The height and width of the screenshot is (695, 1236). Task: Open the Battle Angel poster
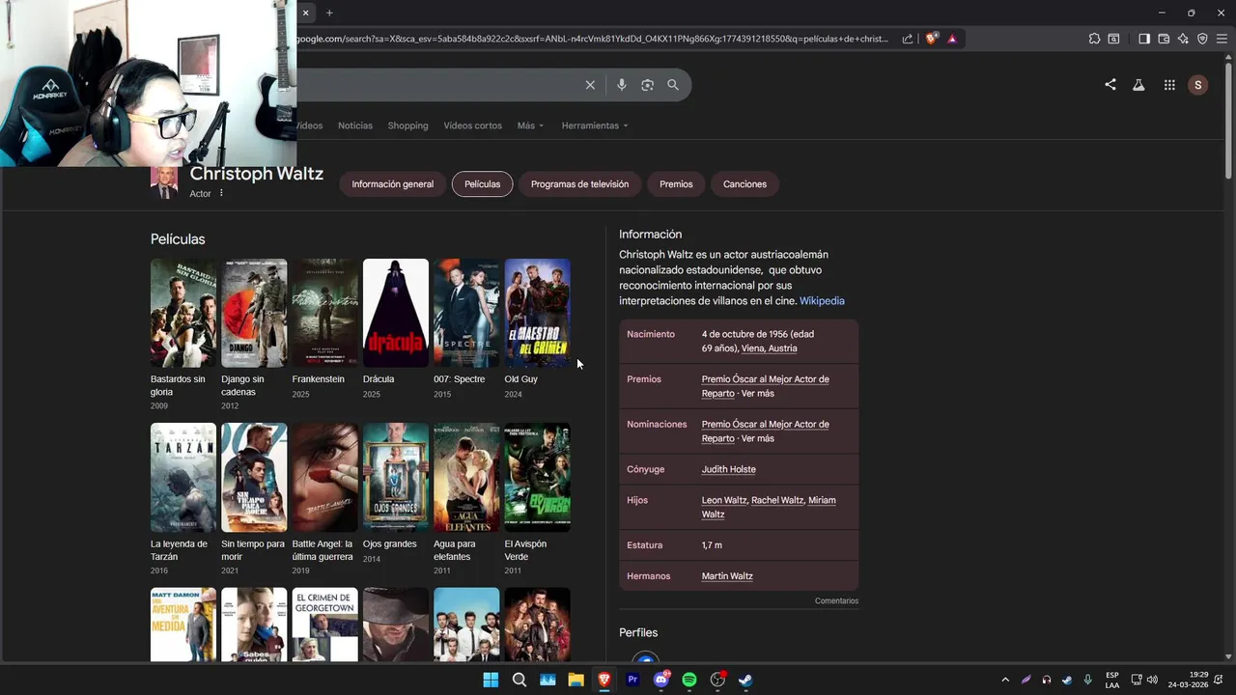(x=325, y=477)
